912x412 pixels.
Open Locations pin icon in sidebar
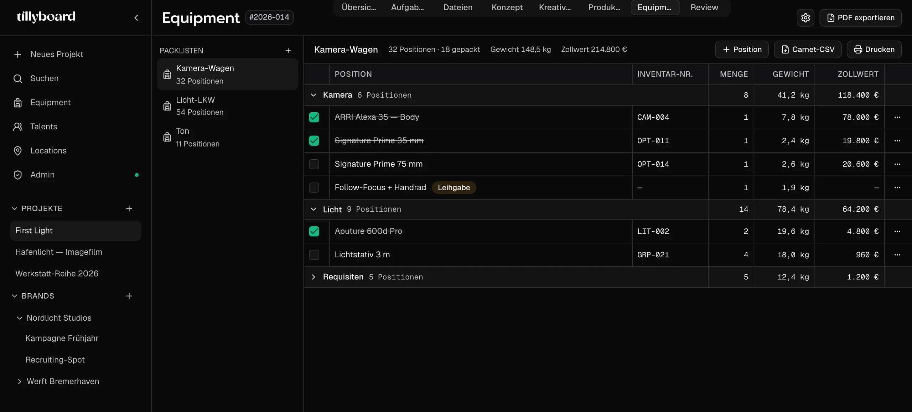coord(17,151)
